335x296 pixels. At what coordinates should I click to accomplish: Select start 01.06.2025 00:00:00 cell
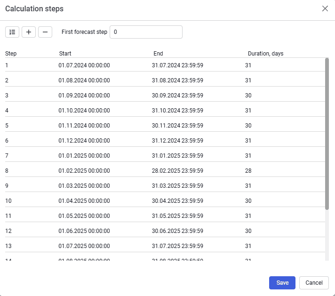tap(84, 231)
